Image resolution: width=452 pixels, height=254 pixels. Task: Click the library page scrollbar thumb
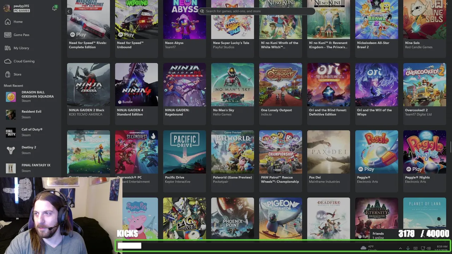[451, 147]
